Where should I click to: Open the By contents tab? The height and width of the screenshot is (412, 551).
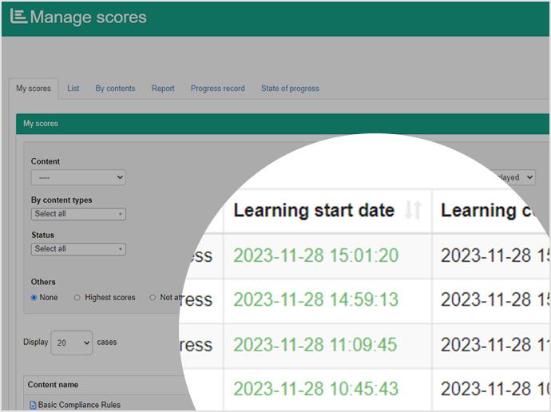tap(115, 89)
